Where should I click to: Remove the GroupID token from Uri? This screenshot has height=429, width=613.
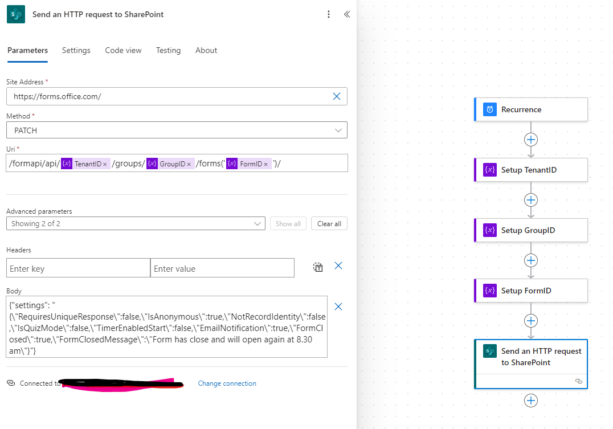point(189,164)
